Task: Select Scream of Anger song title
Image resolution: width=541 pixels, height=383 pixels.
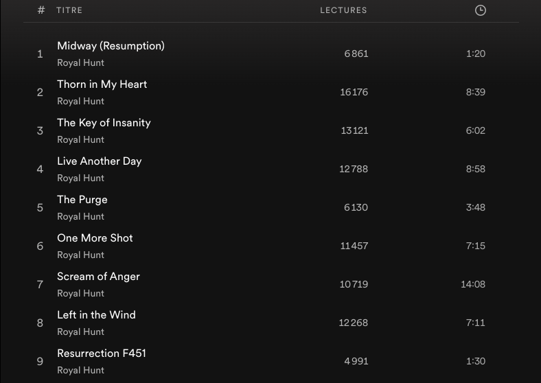Action: click(98, 277)
